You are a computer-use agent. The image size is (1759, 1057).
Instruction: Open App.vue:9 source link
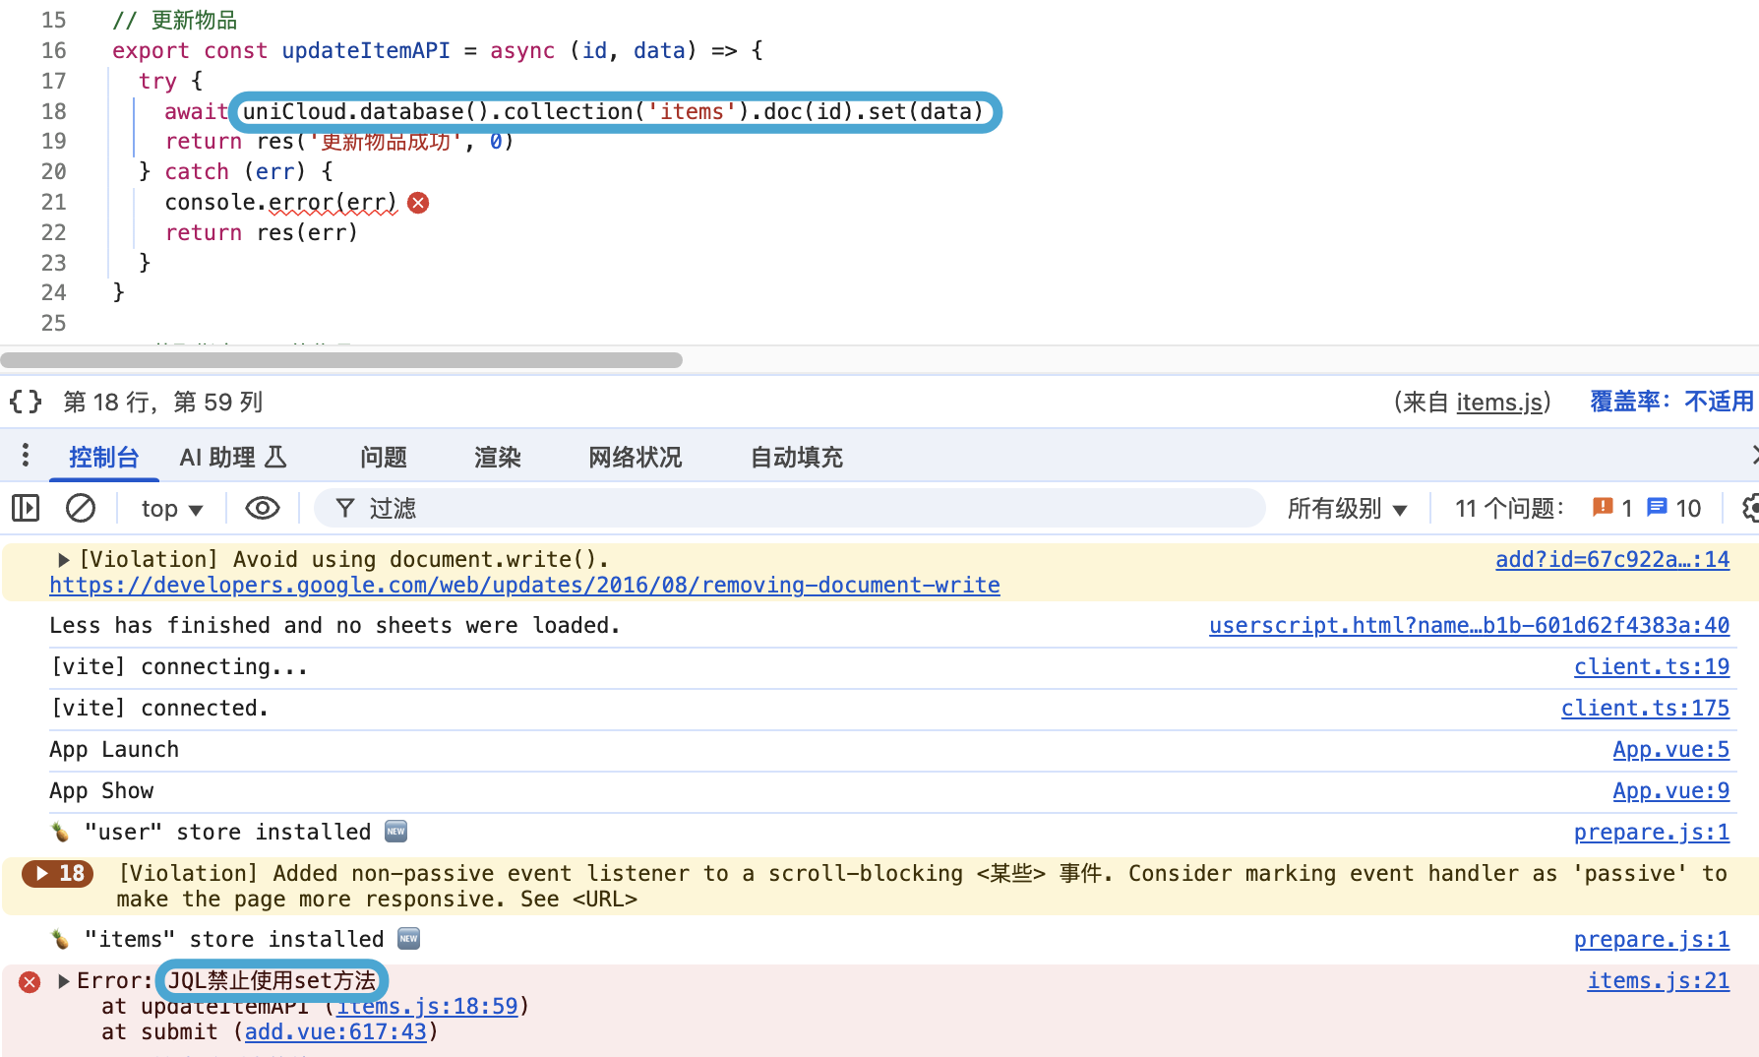(x=1670, y=790)
